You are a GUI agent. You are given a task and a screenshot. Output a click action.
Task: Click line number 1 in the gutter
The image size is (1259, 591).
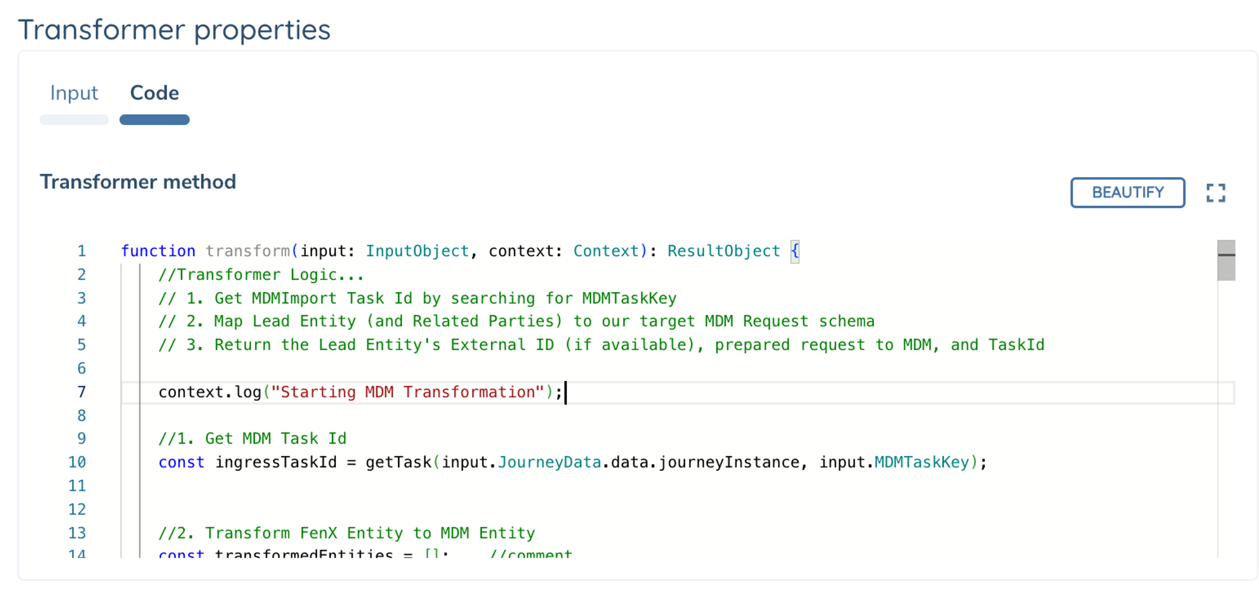[82, 251]
